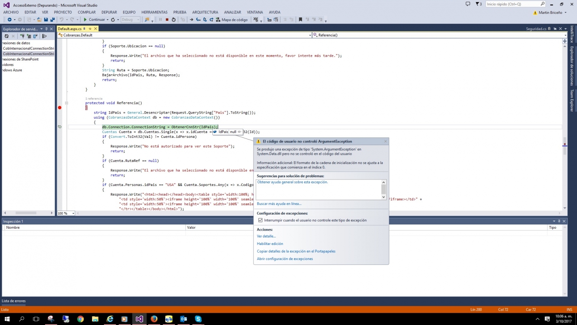The height and width of the screenshot is (325, 577).
Task: Collapse the Referencia() method outline
Action: coord(67,103)
